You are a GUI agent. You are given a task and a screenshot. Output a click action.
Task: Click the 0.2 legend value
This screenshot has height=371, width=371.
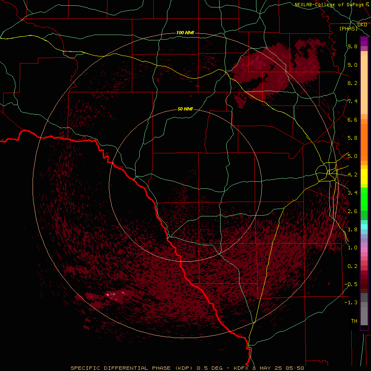tap(352, 266)
